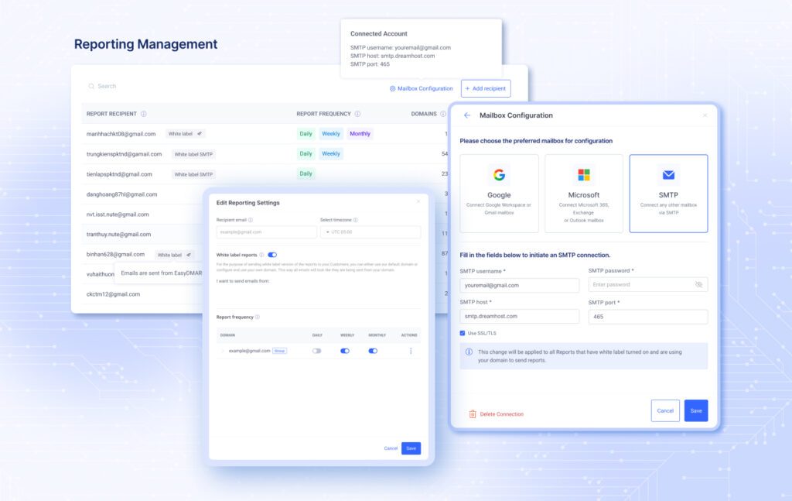Click the trash icon next to Delete Connection
This screenshot has width=792, height=501.
point(472,414)
